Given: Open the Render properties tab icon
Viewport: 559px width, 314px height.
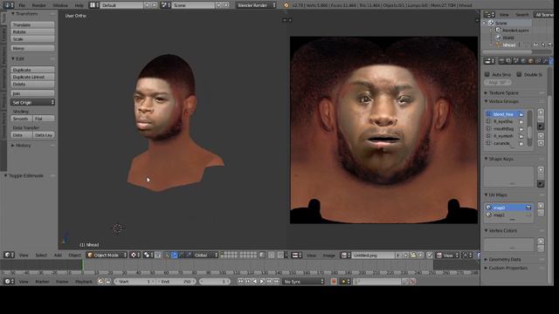Looking at the screenshot, I should [x=501, y=61].
